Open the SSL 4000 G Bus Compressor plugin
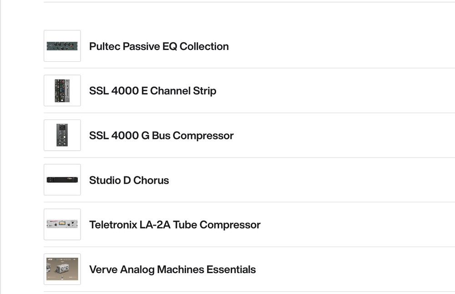 [161, 135]
